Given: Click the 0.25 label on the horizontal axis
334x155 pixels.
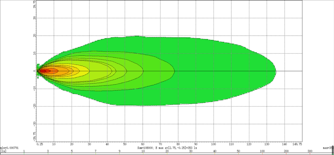Looking at the screenshot, I should coord(39,144).
